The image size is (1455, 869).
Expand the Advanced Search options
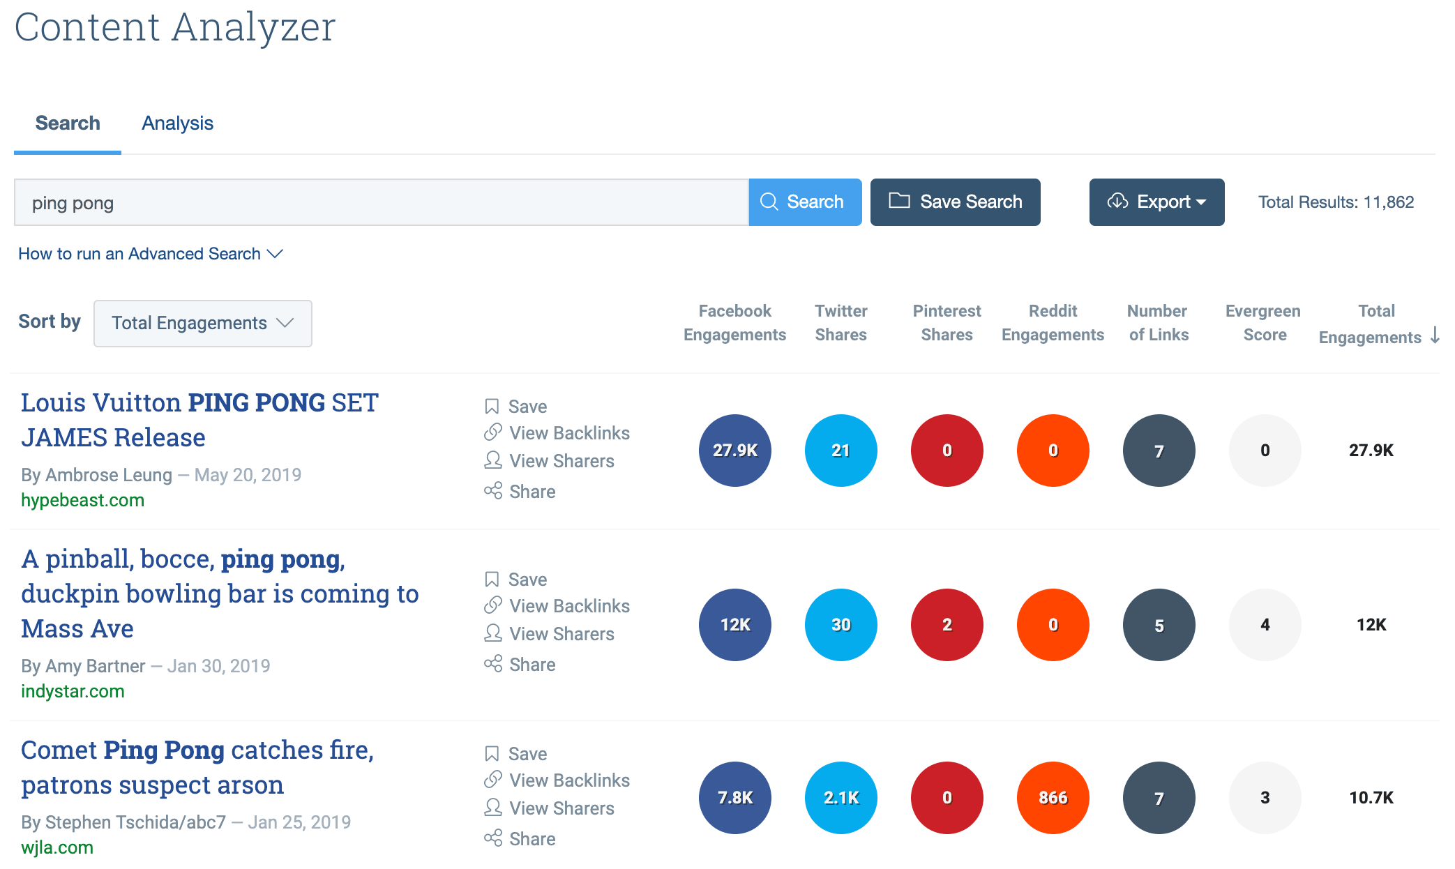click(152, 253)
